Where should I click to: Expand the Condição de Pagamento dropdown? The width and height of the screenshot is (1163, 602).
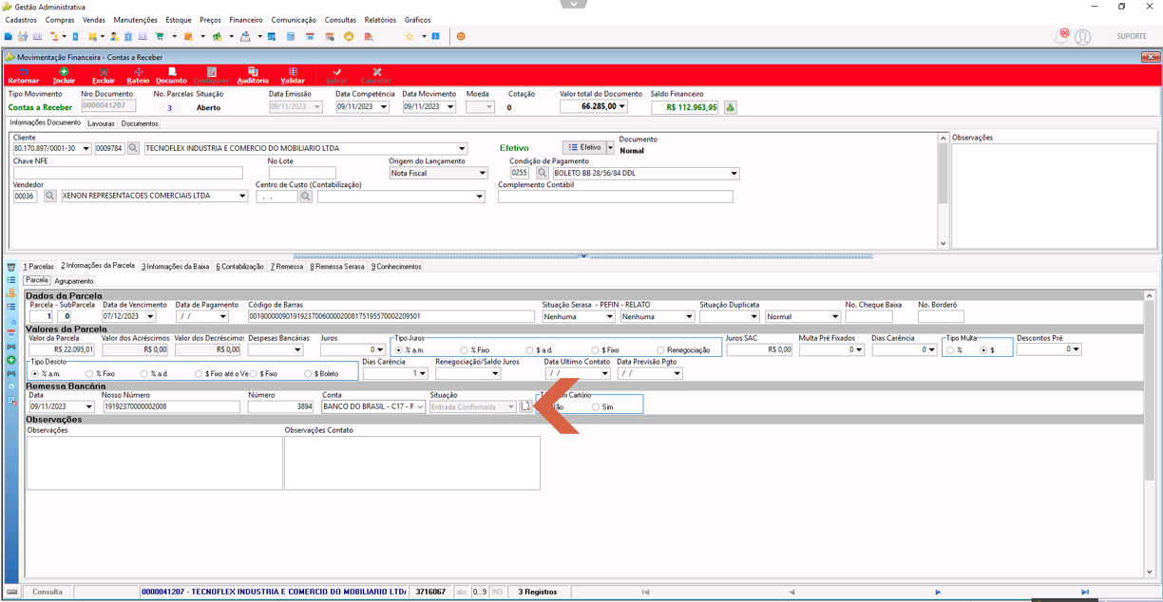tap(734, 174)
